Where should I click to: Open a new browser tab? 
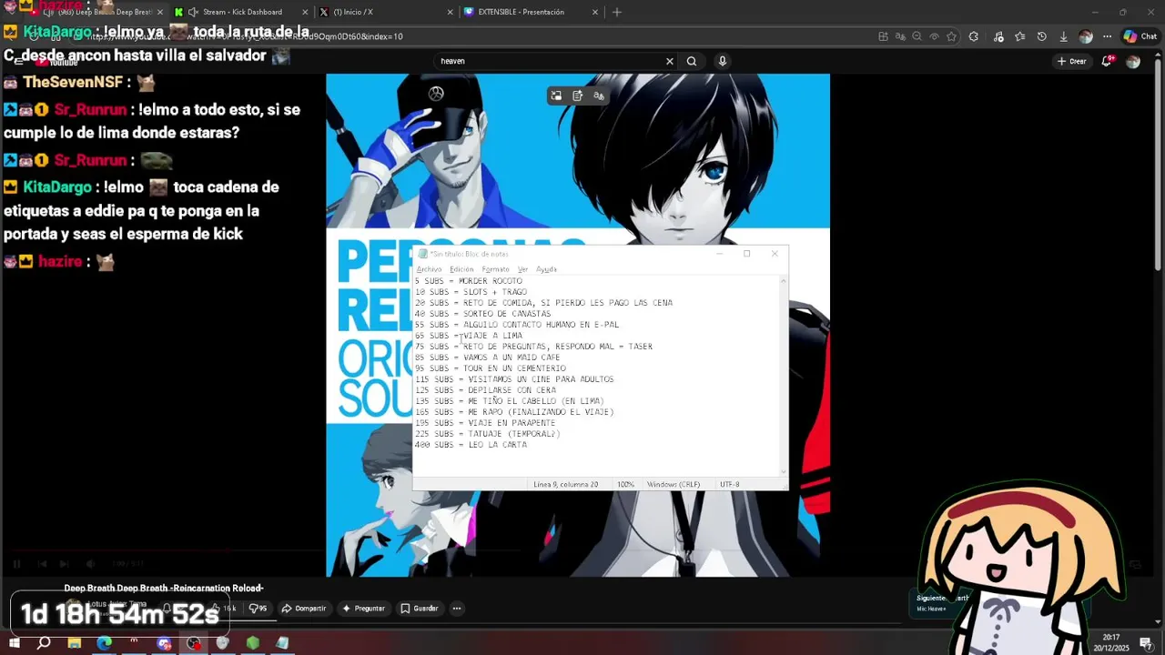pyautogui.click(x=617, y=12)
